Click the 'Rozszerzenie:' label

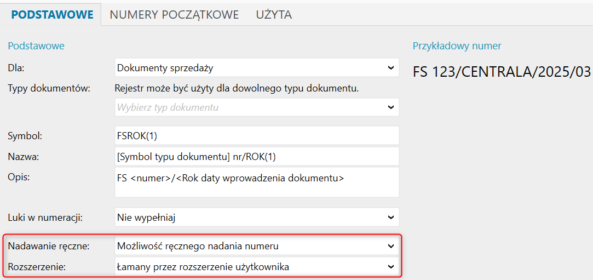pos(37,267)
